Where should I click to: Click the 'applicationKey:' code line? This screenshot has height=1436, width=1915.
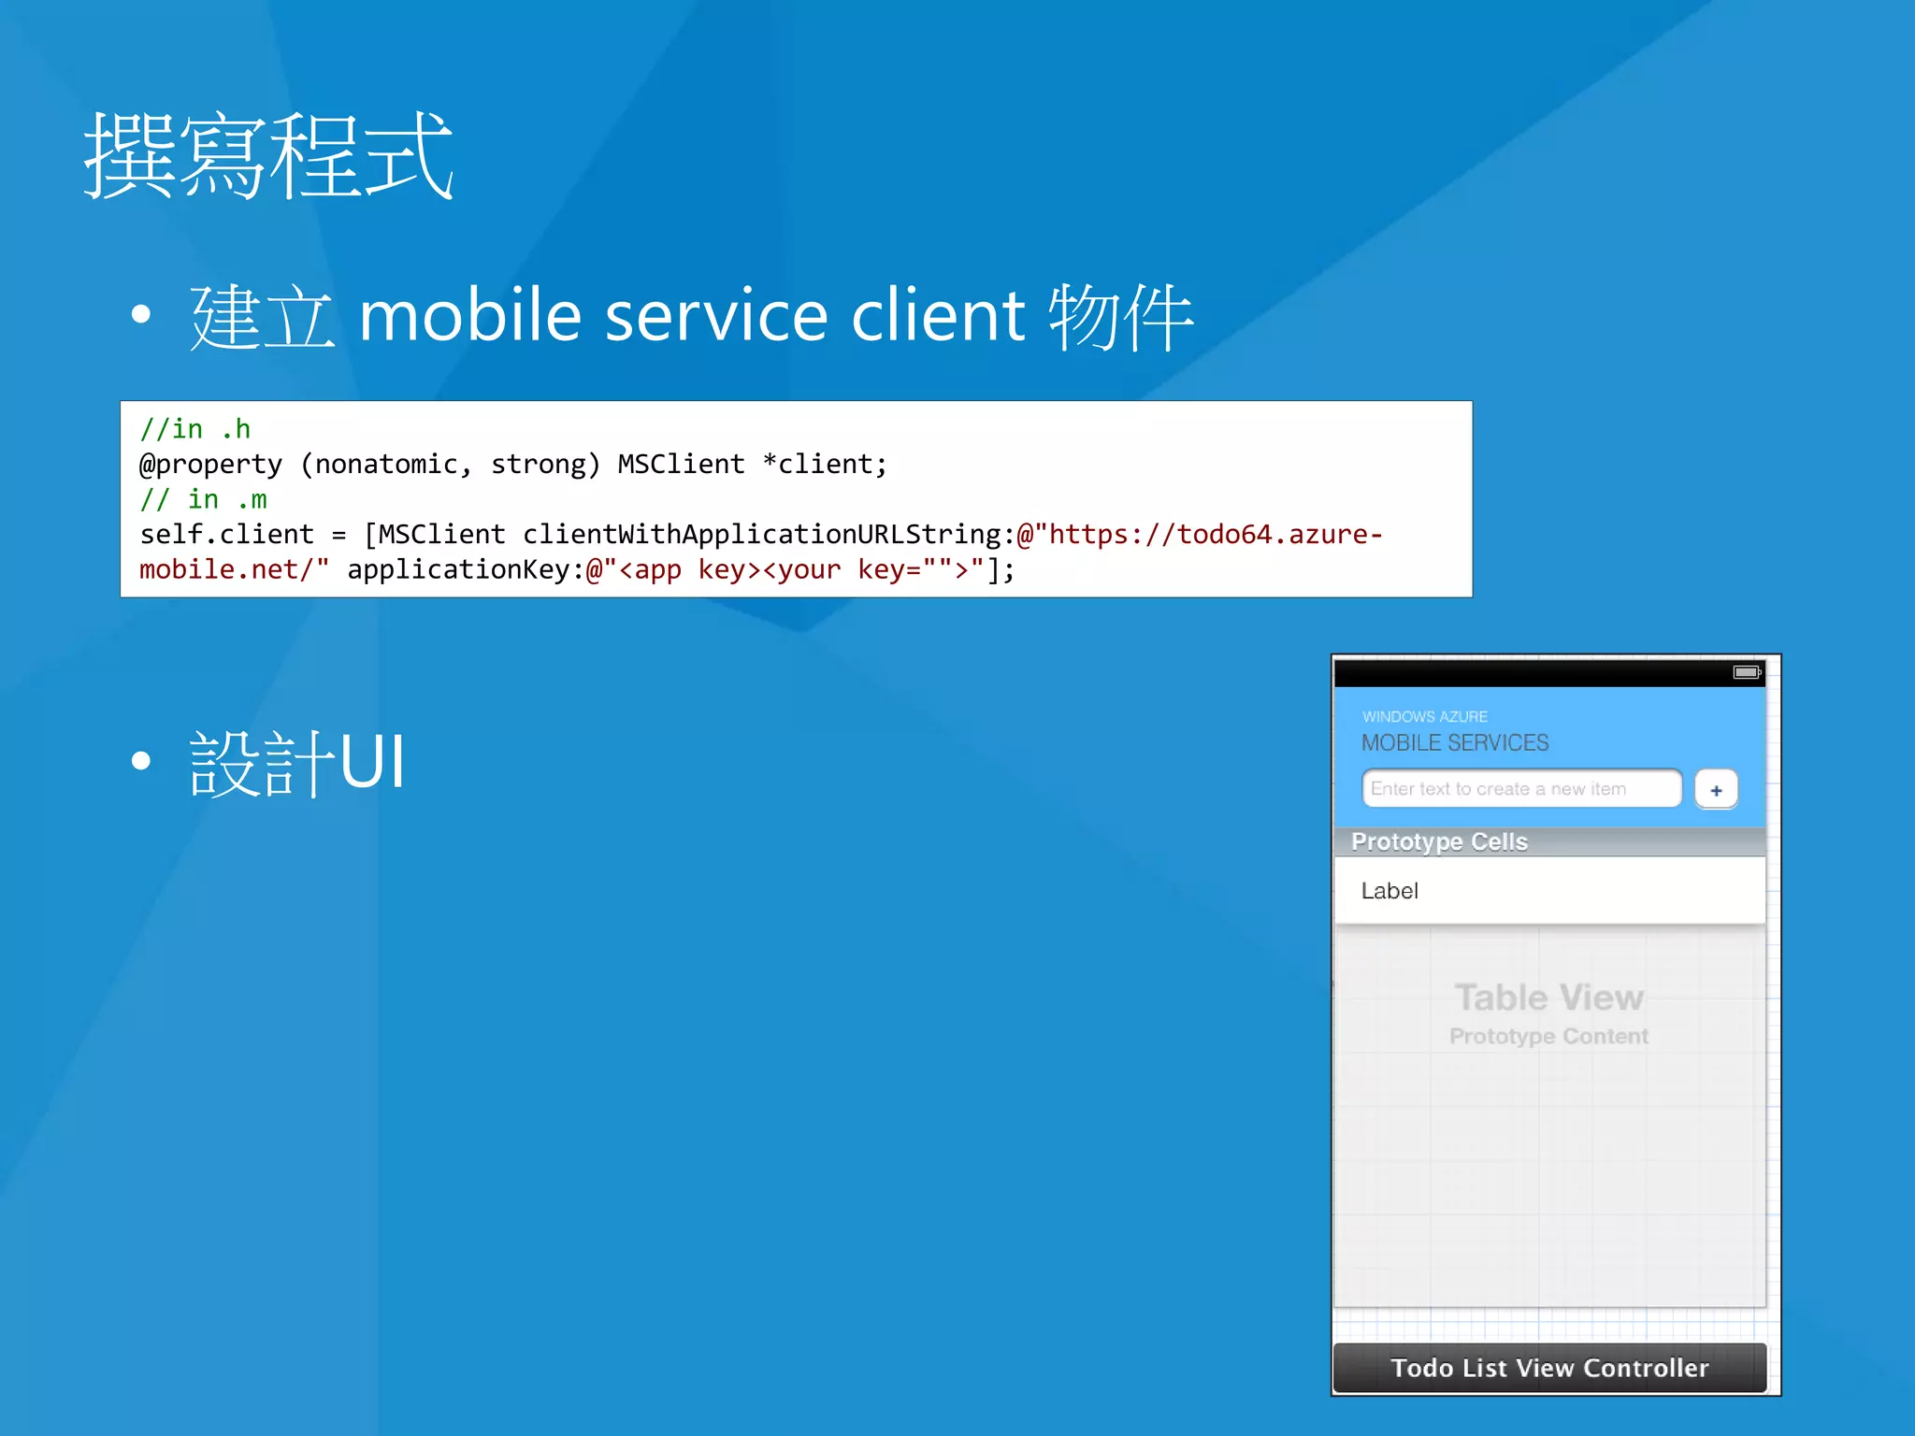577,569
